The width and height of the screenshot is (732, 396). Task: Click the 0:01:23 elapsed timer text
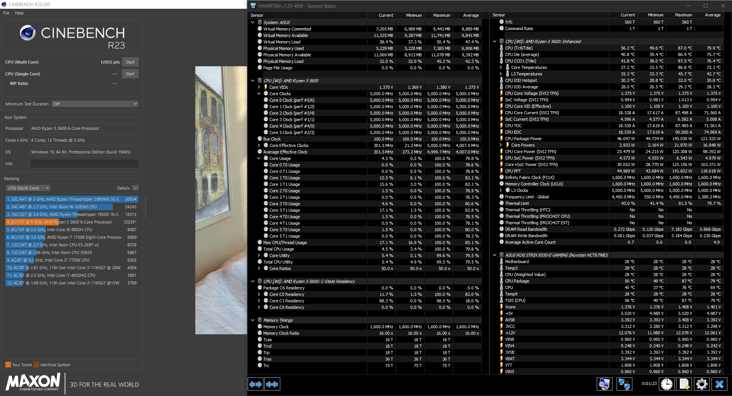coord(649,383)
